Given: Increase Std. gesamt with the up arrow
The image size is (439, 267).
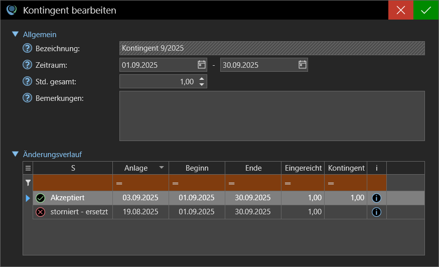Looking at the screenshot, I should click(202, 79).
